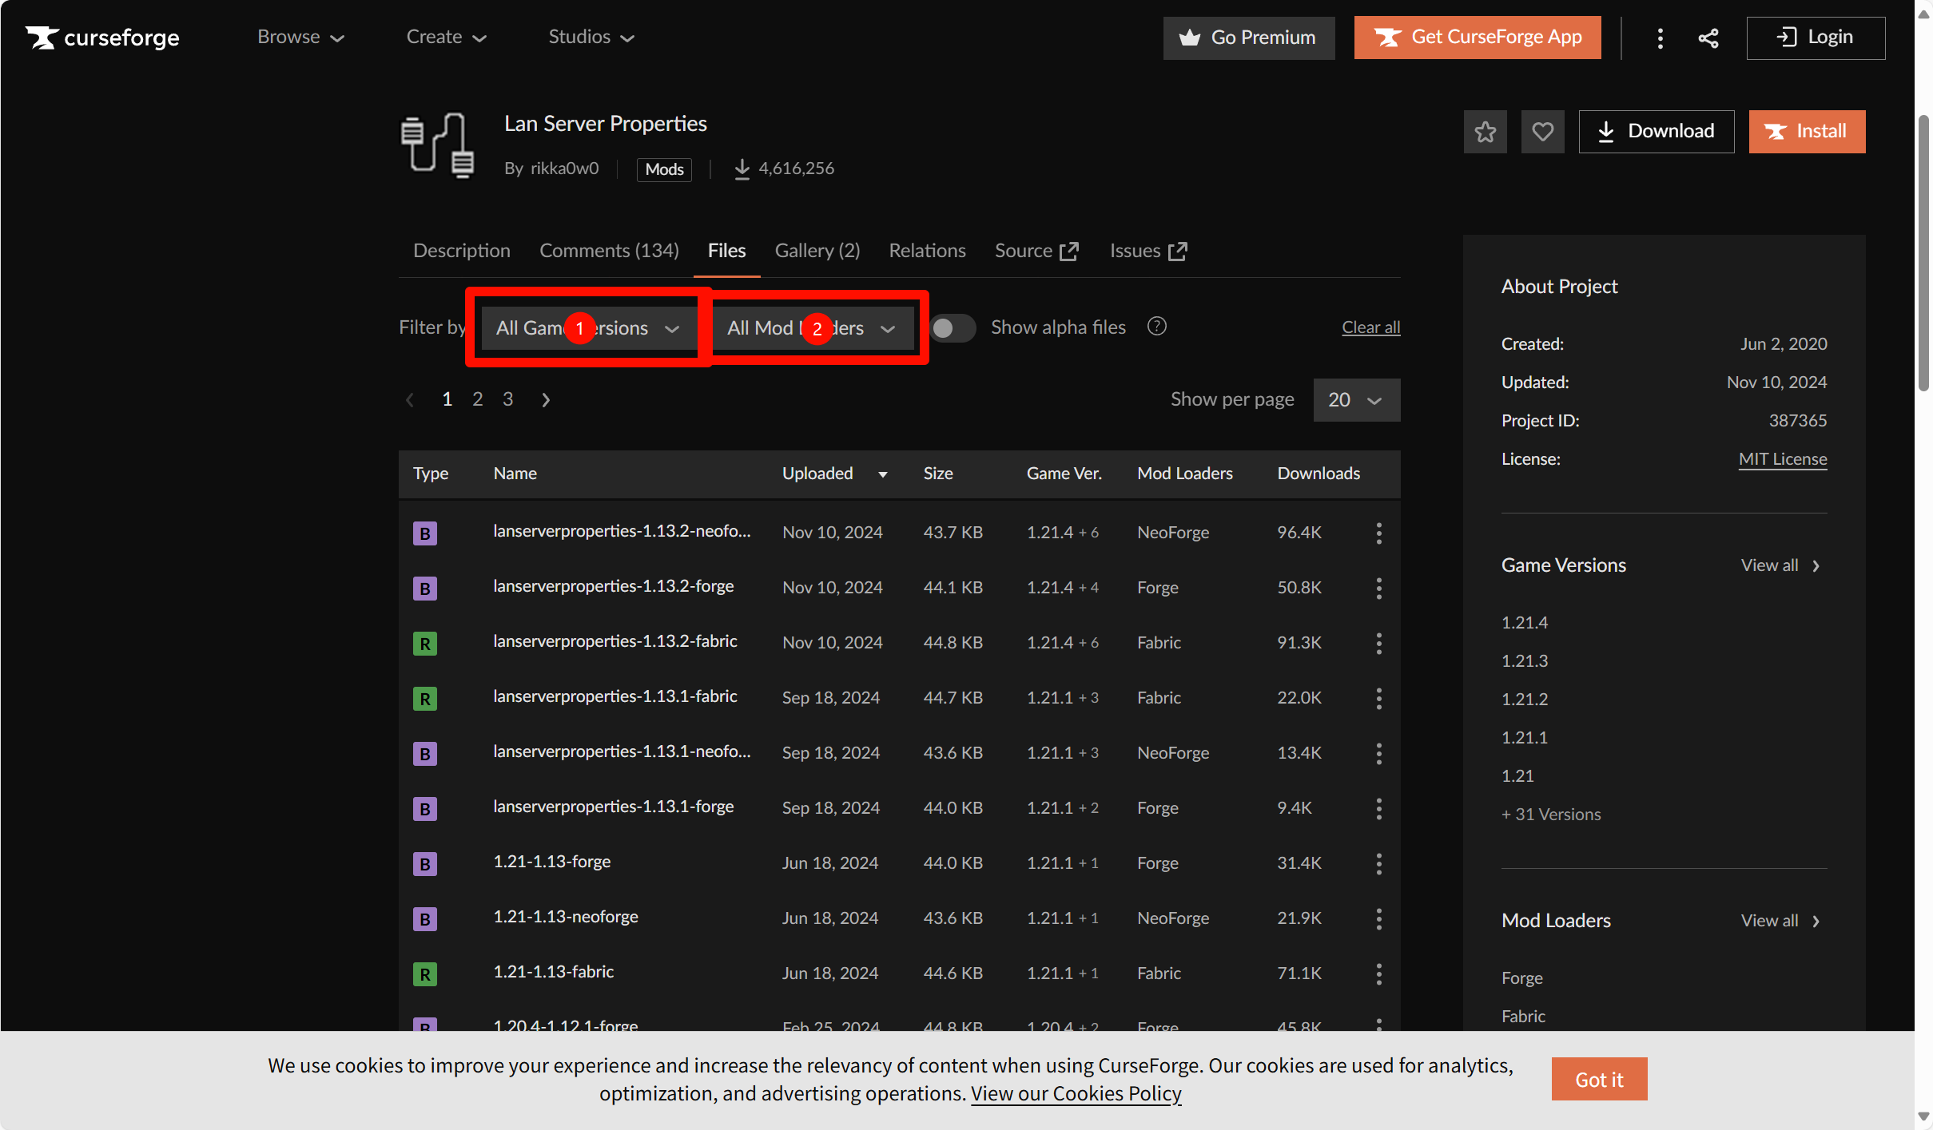Change Show per page dropdown from 20
This screenshot has width=1933, height=1130.
(x=1355, y=400)
